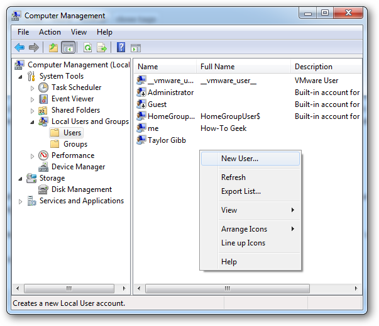Viewport: 379px width, 326px height.
Task: Click the tree pane scrollbar right arrow
Action: click(124, 288)
